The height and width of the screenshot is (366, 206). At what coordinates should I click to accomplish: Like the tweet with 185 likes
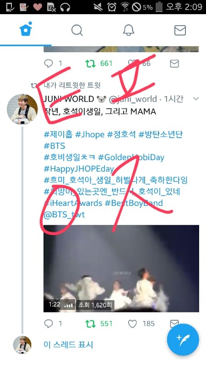pyautogui.click(x=132, y=323)
